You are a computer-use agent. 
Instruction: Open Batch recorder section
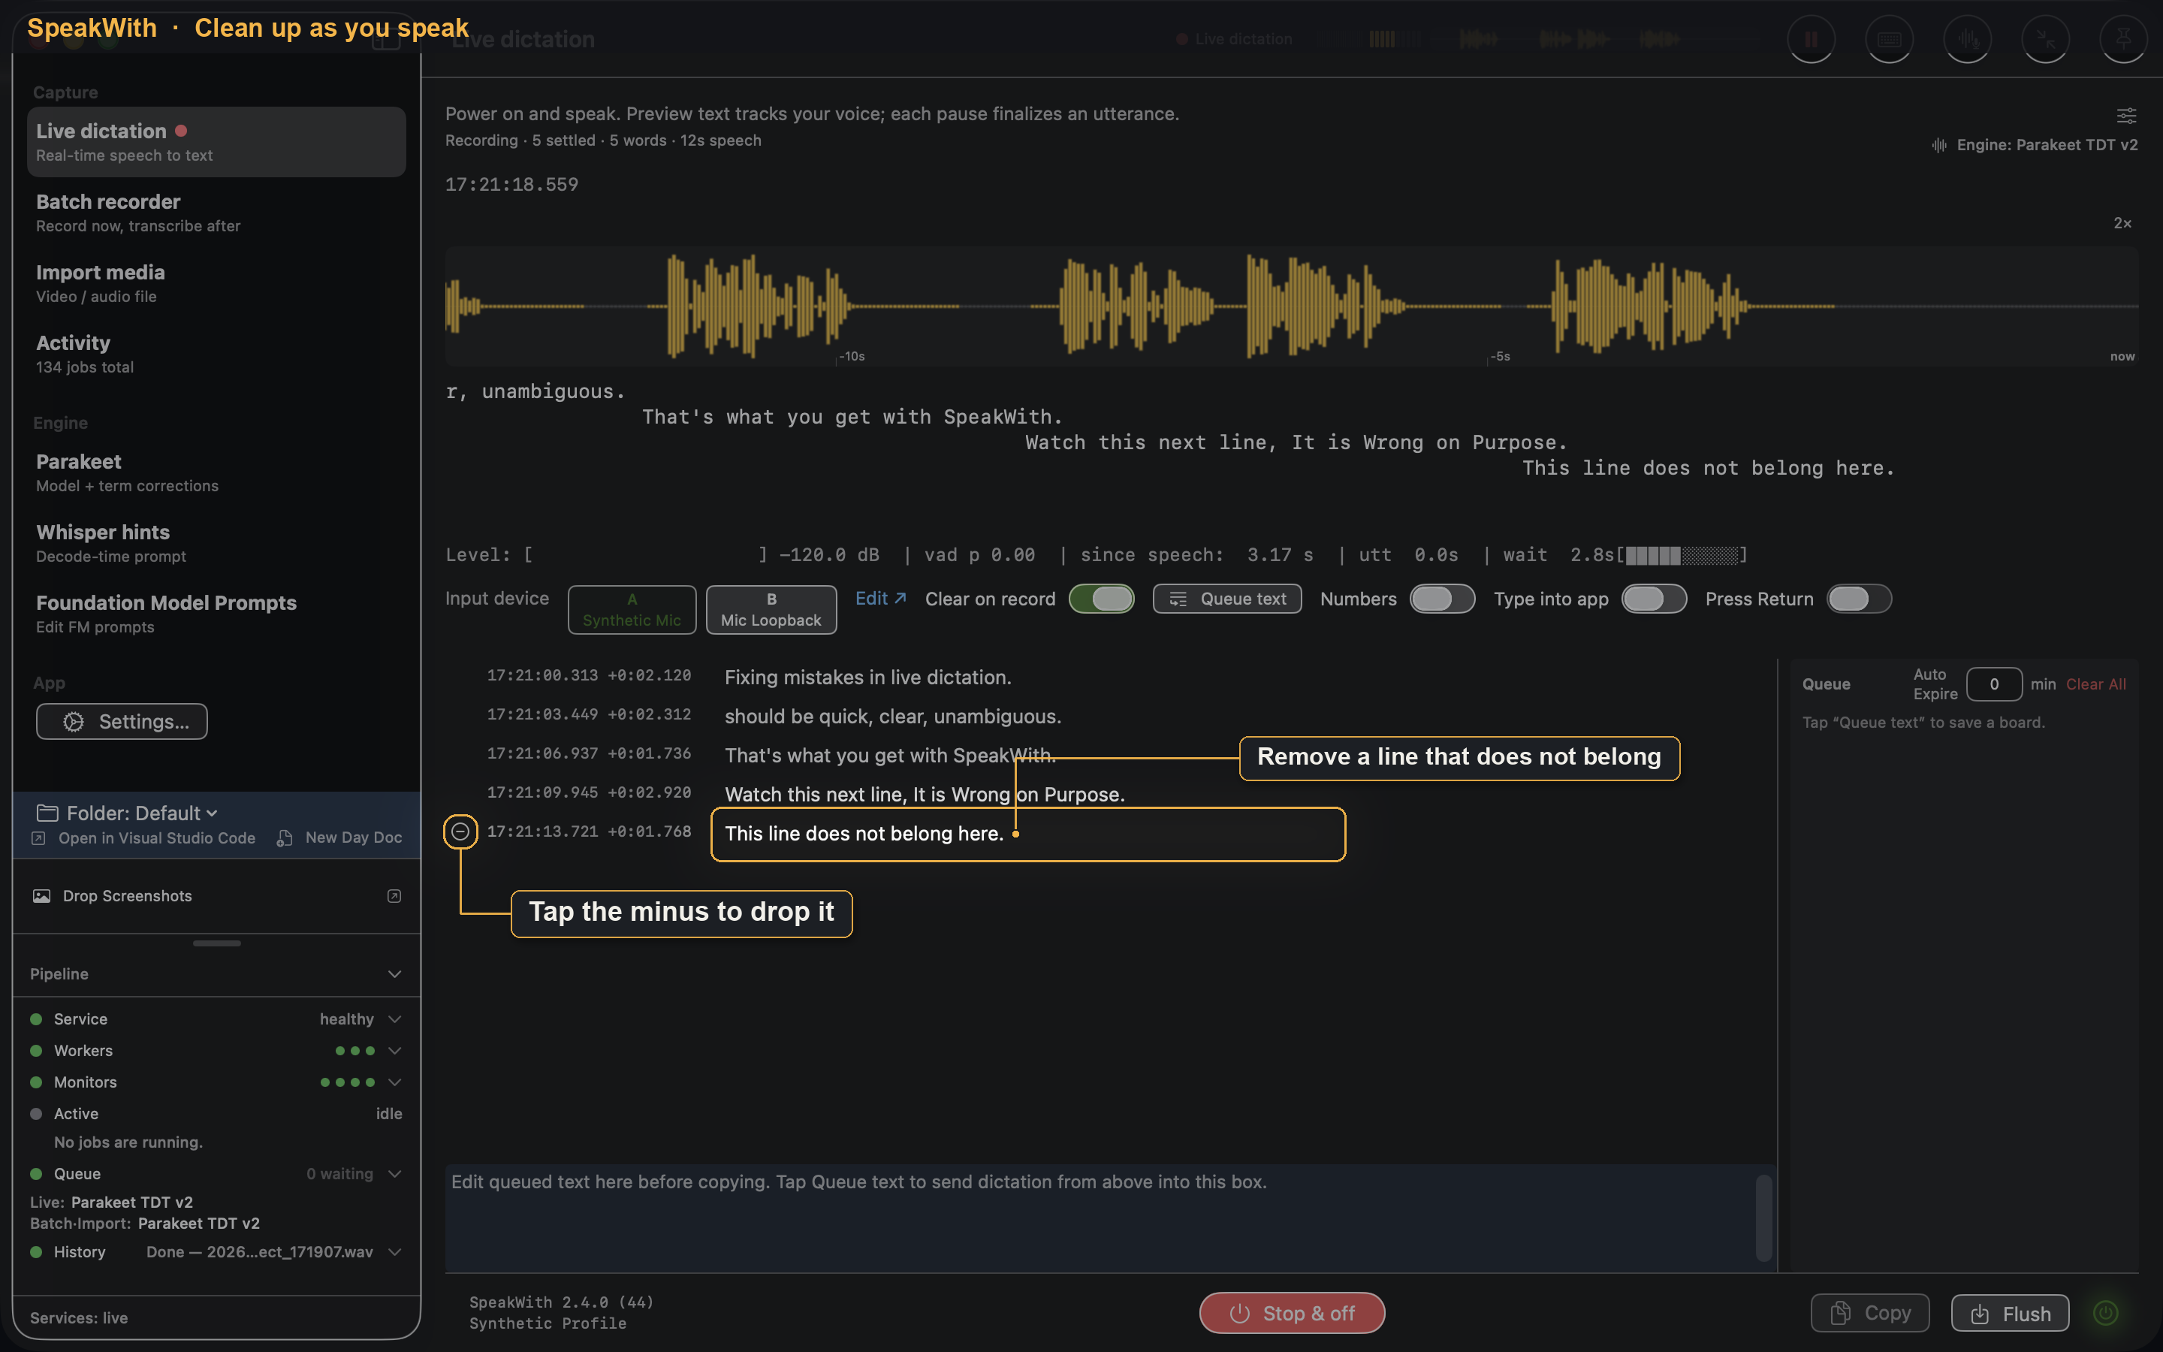[x=216, y=213]
